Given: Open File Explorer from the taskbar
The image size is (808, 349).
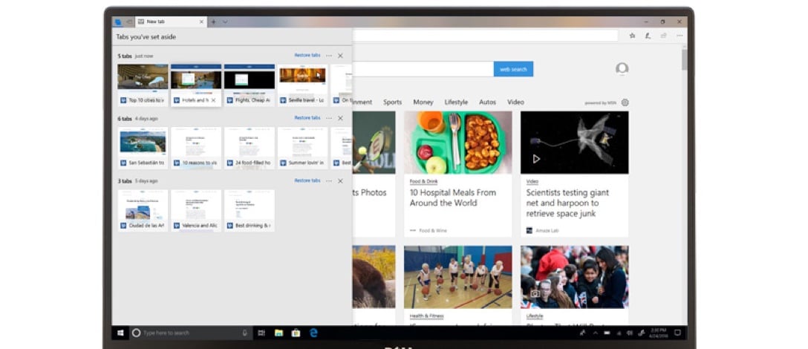Looking at the screenshot, I should click(x=278, y=333).
